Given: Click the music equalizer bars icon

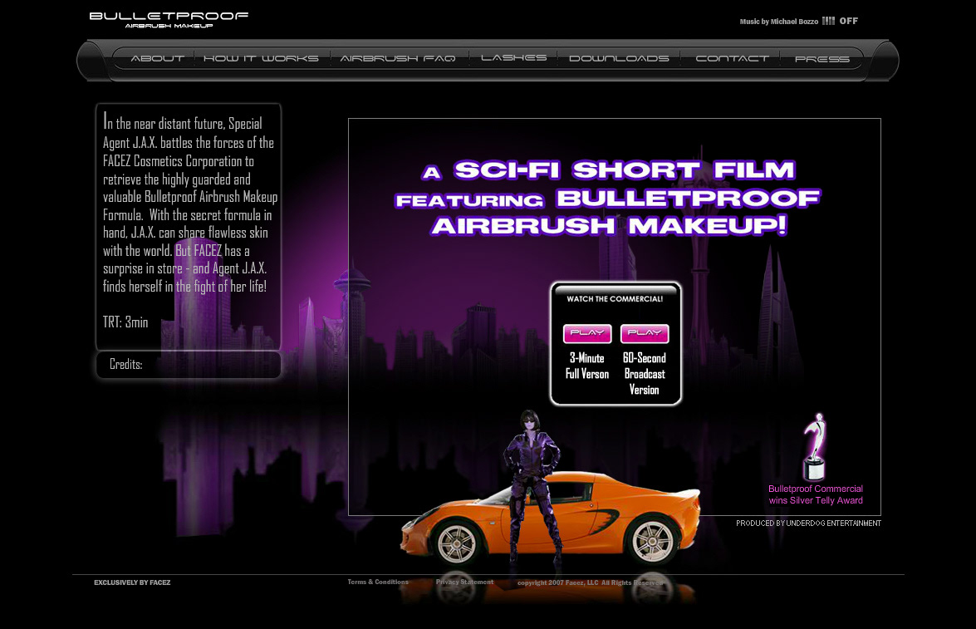Looking at the screenshot, I should pyautogui.click(x=828, y=21).
